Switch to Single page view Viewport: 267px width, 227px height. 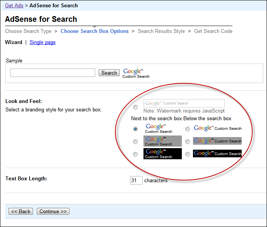(x=43, y=42)
